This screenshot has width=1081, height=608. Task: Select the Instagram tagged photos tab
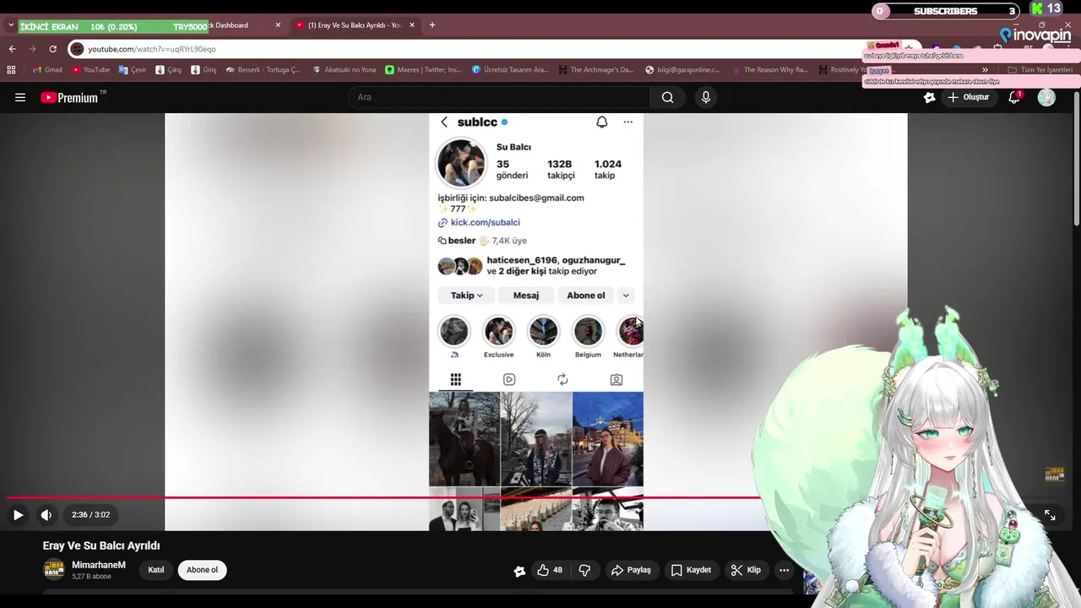pyautogui.click(x=617, y=380)
